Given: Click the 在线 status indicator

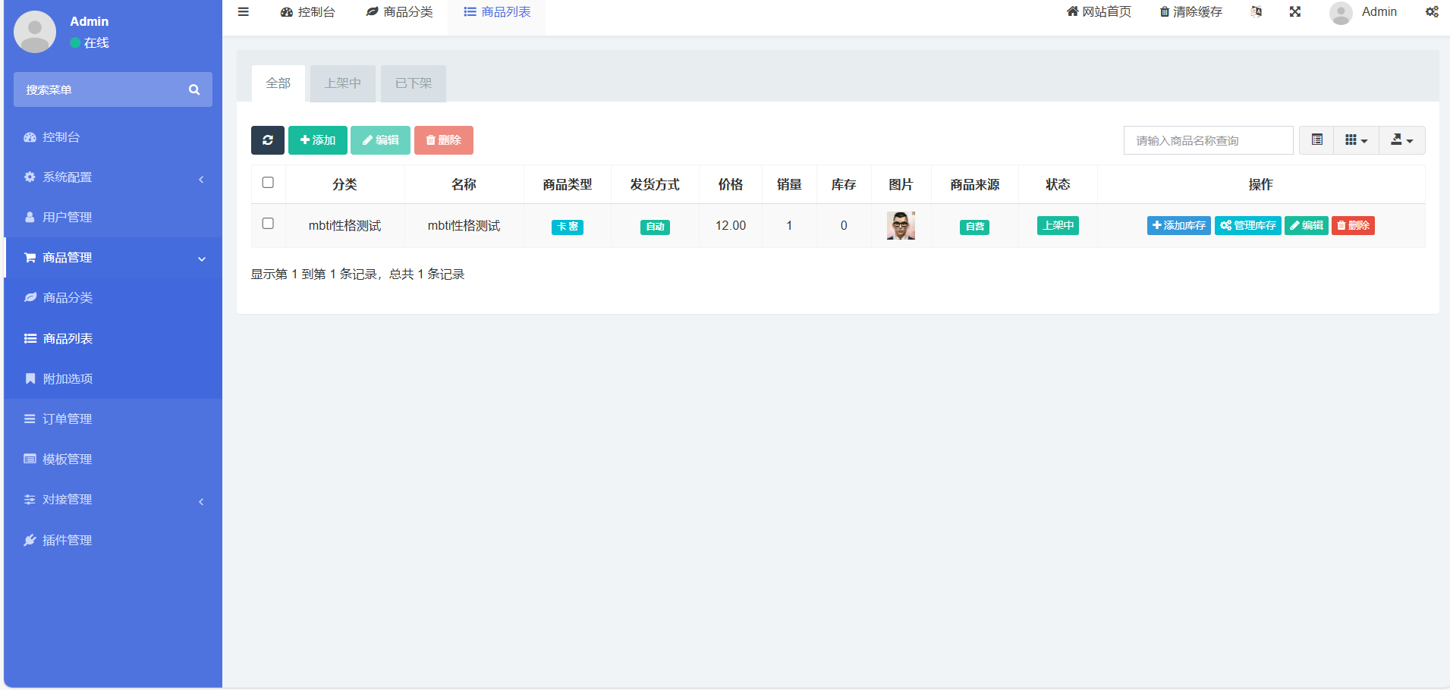Looking at the screenshot, I should point(89,43).
